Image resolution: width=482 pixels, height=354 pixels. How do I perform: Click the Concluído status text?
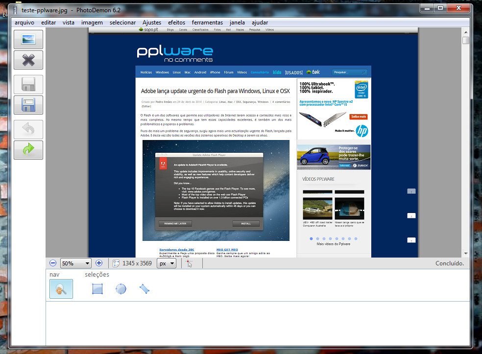(450, 263)
